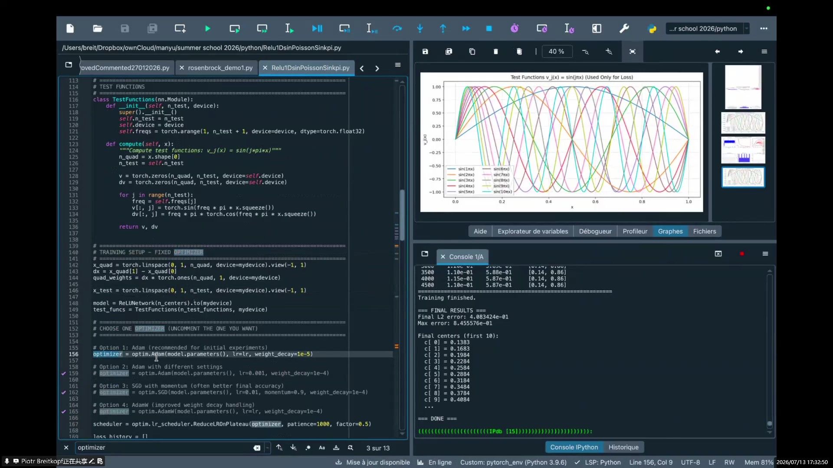Clear console output button

coord(718,254)
